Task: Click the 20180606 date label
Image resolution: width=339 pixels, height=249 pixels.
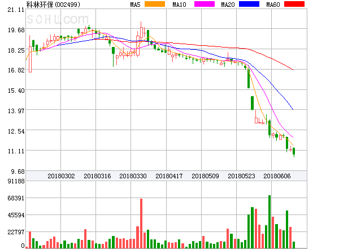Action: tap(277, 176)
